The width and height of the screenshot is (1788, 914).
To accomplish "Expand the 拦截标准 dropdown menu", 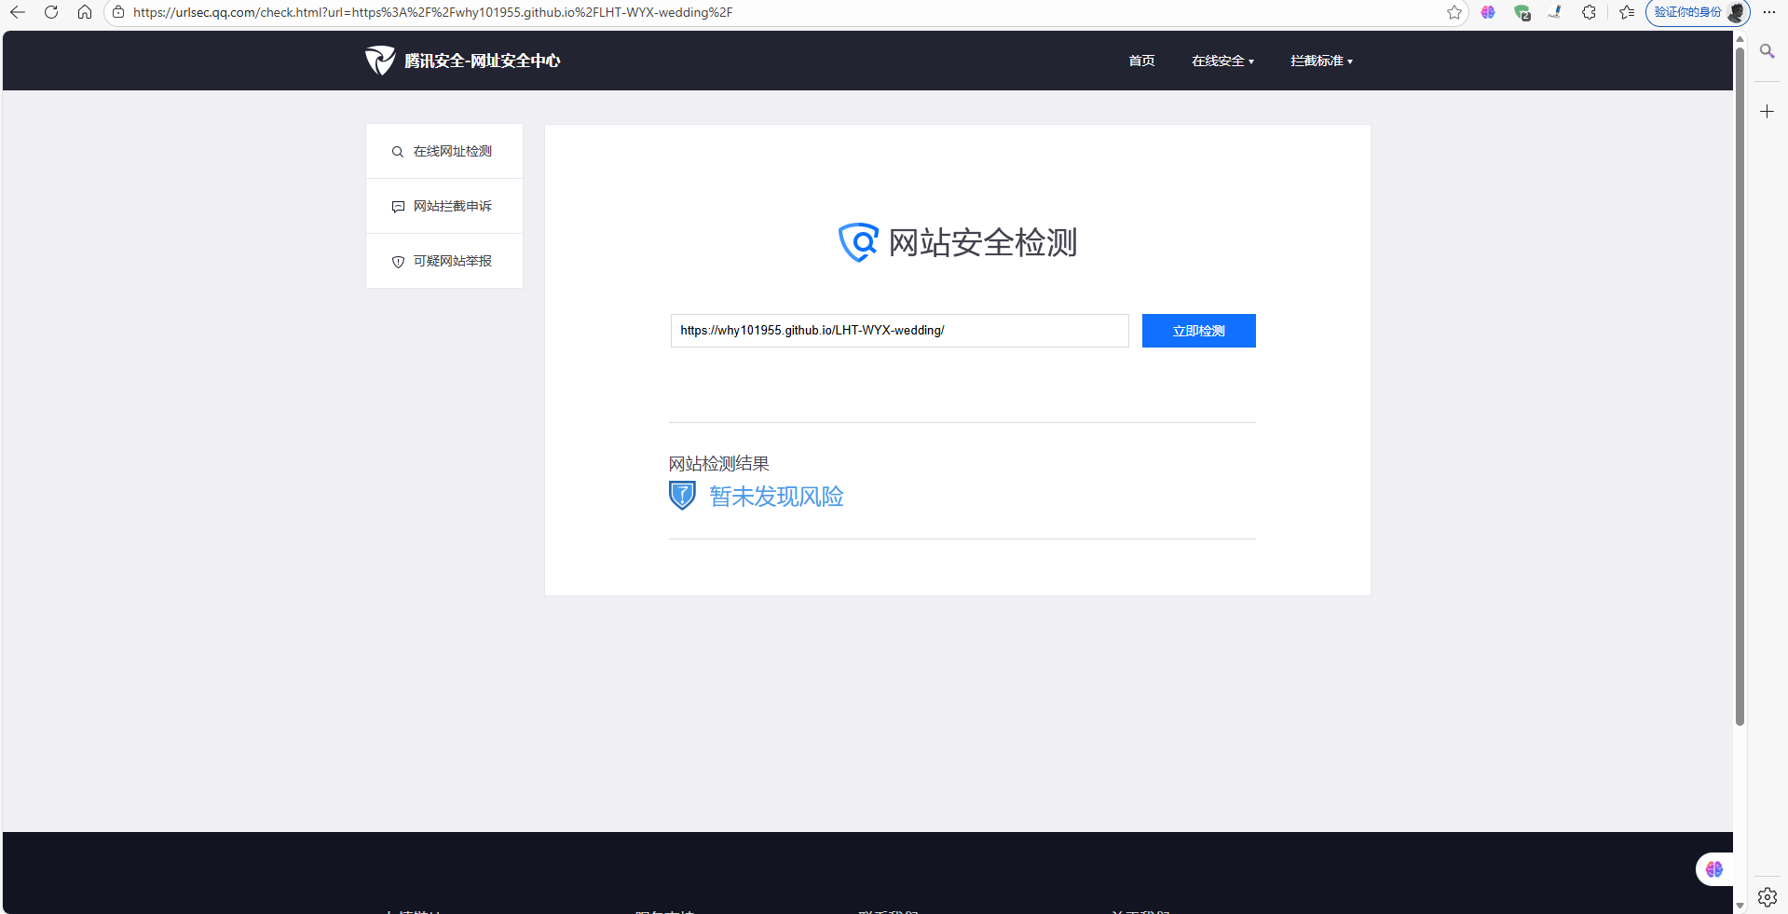I will click(1321, 61).
